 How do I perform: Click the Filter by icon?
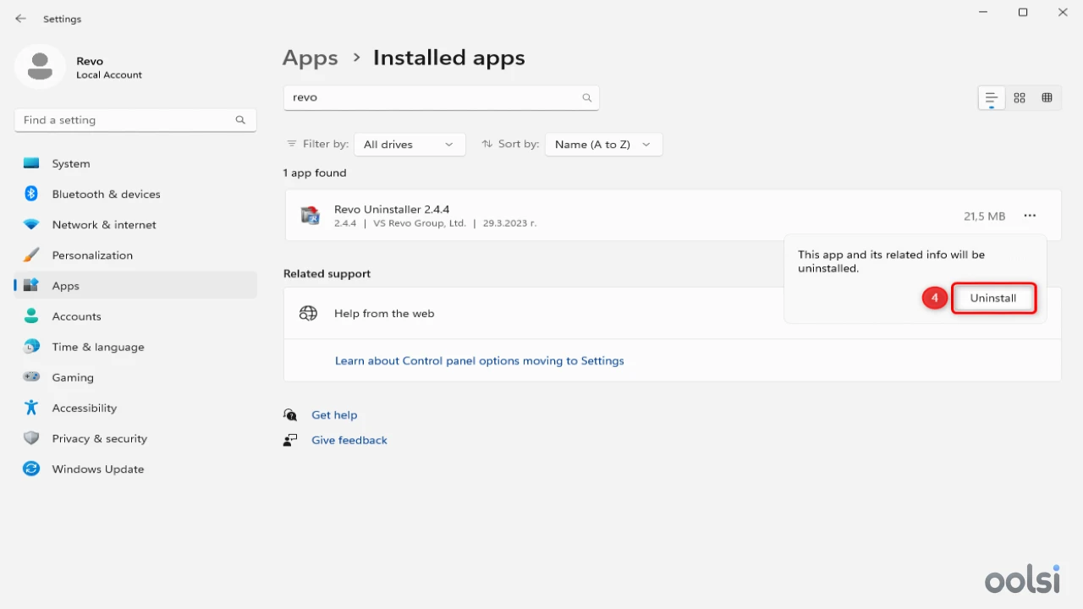coord(292,144)
